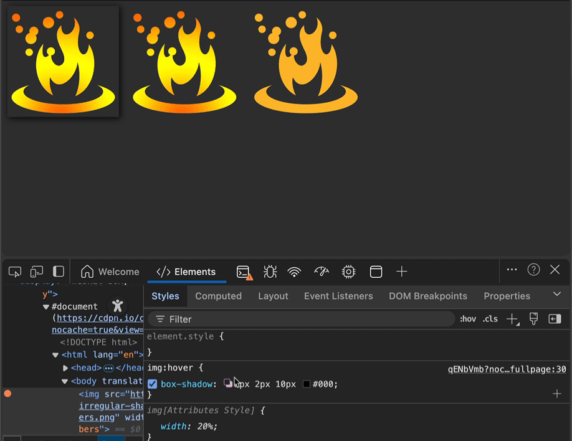Open DevTools settings gear icon
Viewport: 572px width, 441px height.
(348, 272)
